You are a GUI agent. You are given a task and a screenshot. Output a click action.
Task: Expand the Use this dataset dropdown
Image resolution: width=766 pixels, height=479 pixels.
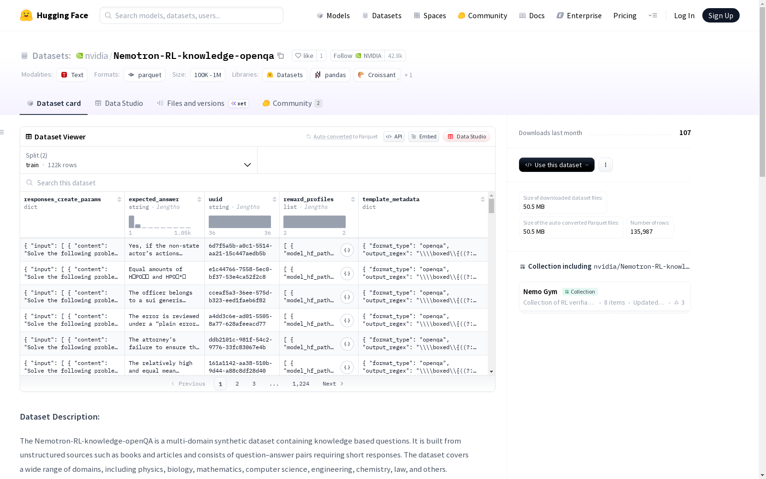557,165
